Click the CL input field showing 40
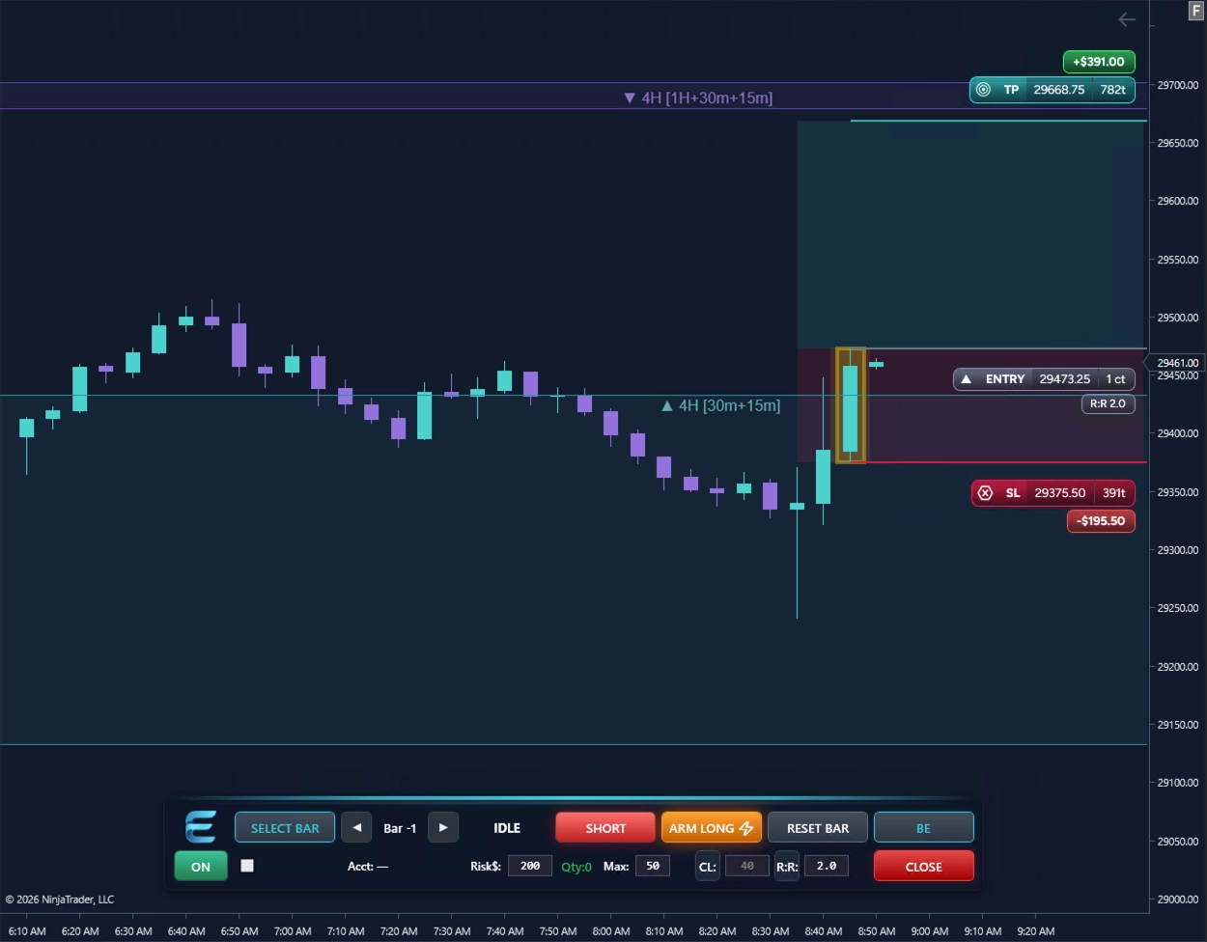This screenshot has width=1207, height=942. [x=746, y=866]
